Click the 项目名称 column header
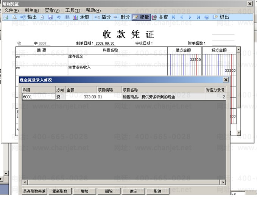257x199 pixels. coord(164,90)
